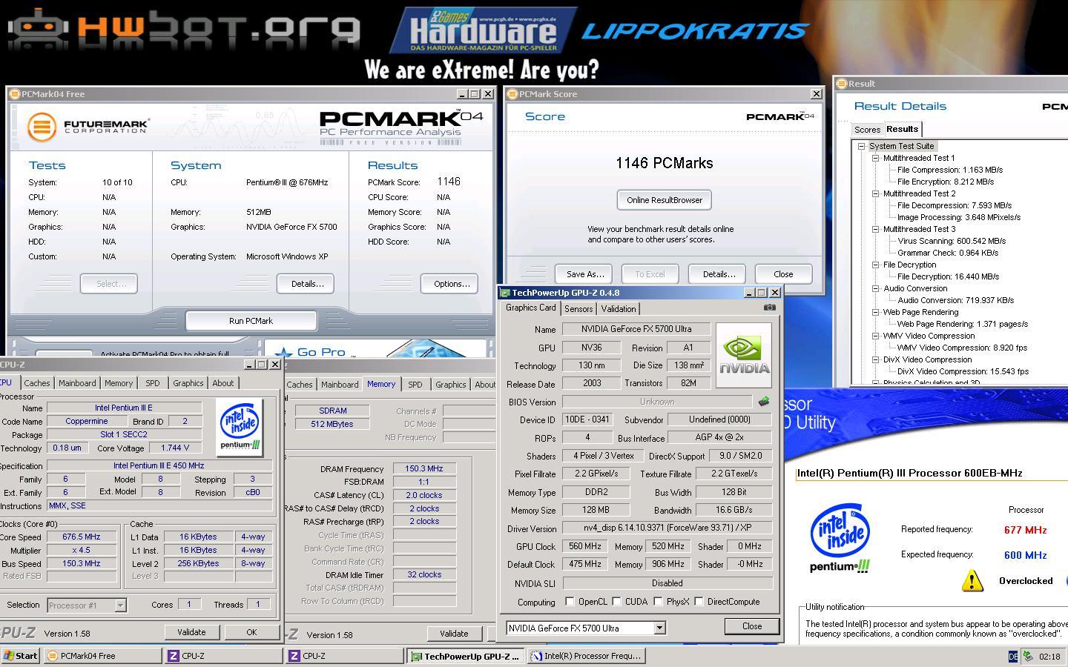Screen dimensions: 1068x667
Task: Click Details button in PCMark Score window
Action: [x=718, y=274]
